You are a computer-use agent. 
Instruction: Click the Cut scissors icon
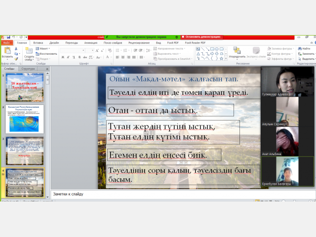pyautogui.click(x=16, y=49)
